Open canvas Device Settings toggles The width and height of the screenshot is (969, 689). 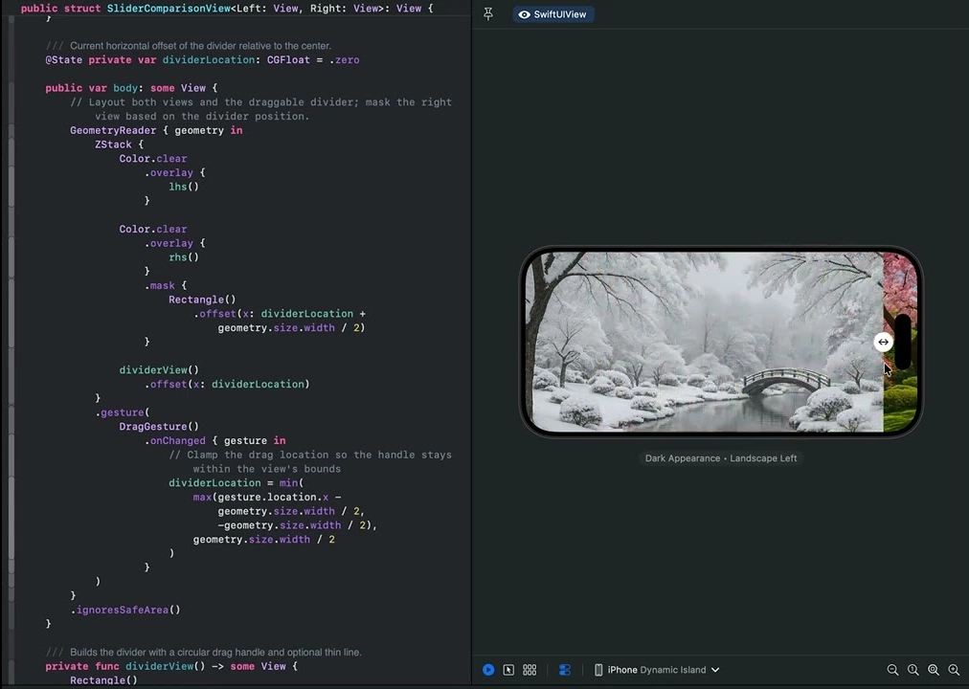(x=565, y=670)
